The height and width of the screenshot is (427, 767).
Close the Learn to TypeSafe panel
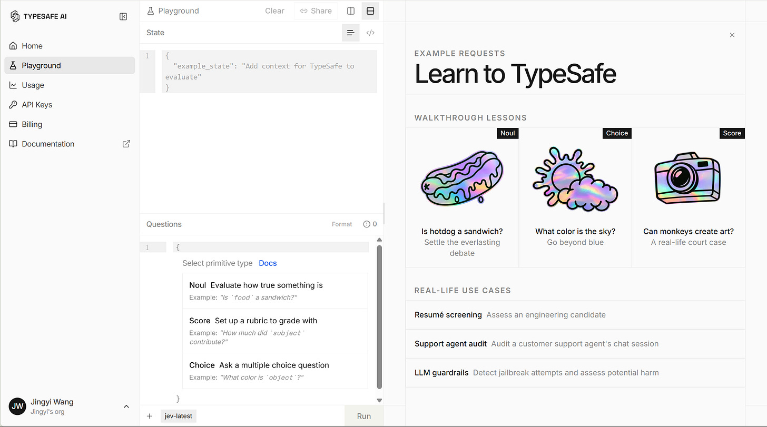(x=732, y=35)
